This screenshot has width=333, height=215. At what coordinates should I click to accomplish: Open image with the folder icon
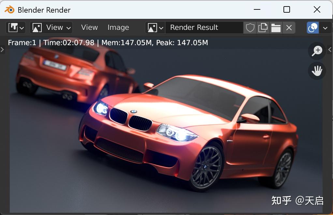pyautogui.click(x=276, y=28)
